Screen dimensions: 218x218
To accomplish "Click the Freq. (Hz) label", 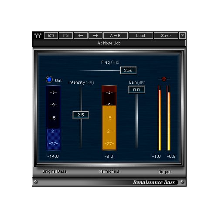I will click(110, 62).
